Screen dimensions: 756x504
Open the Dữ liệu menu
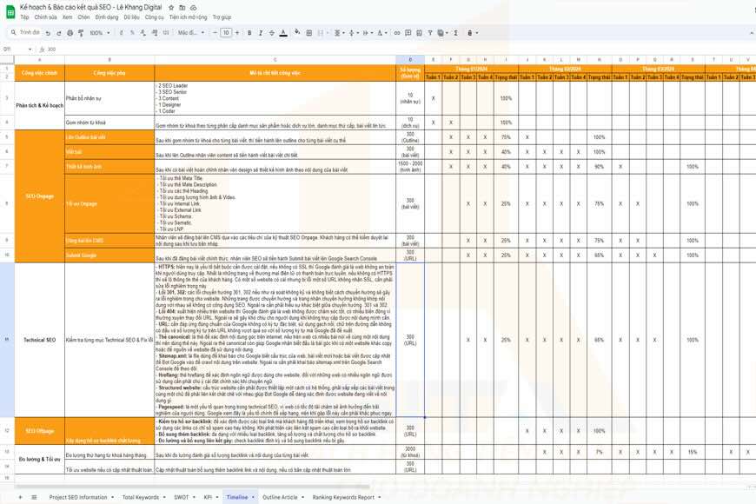click(x=131, y=17)
